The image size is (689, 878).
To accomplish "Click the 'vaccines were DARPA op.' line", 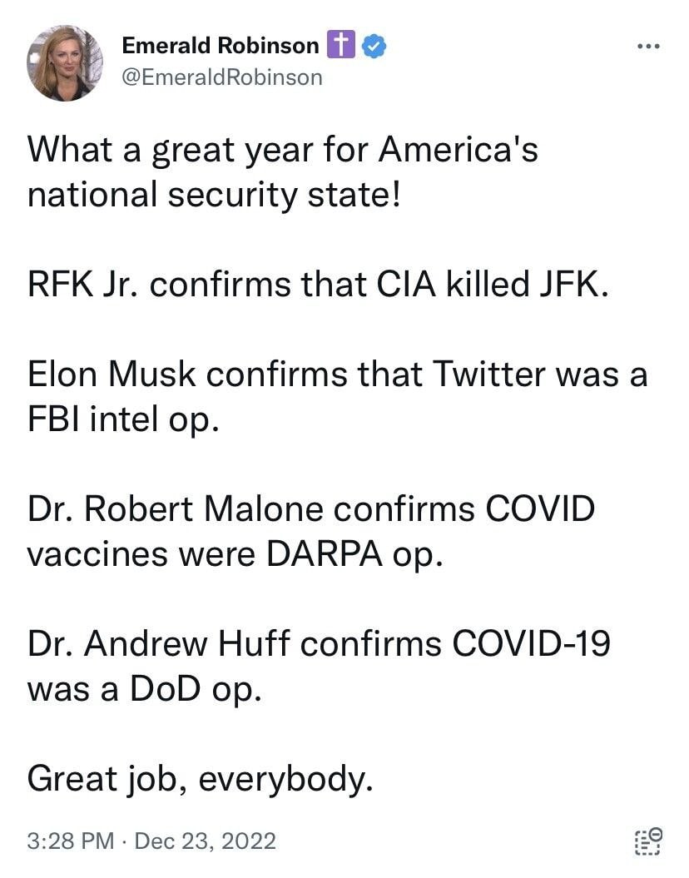I will (x=231, y=553).
